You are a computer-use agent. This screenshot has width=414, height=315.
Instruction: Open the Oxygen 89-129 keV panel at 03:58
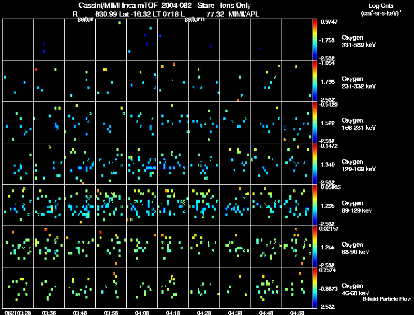[111, 205]
